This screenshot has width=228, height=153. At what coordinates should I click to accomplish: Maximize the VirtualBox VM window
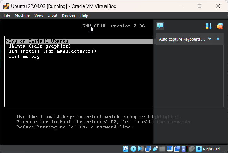click(200, 6)
